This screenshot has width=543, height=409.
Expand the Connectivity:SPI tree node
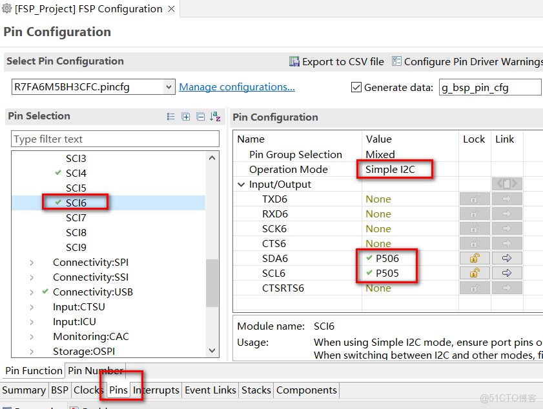32,263
